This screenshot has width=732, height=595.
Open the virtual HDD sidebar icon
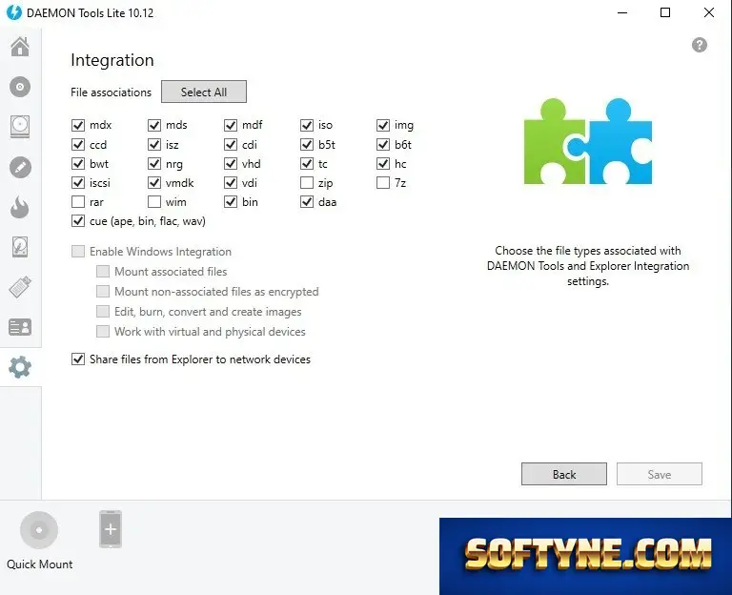pyautogui.click(x=20, y=247)
